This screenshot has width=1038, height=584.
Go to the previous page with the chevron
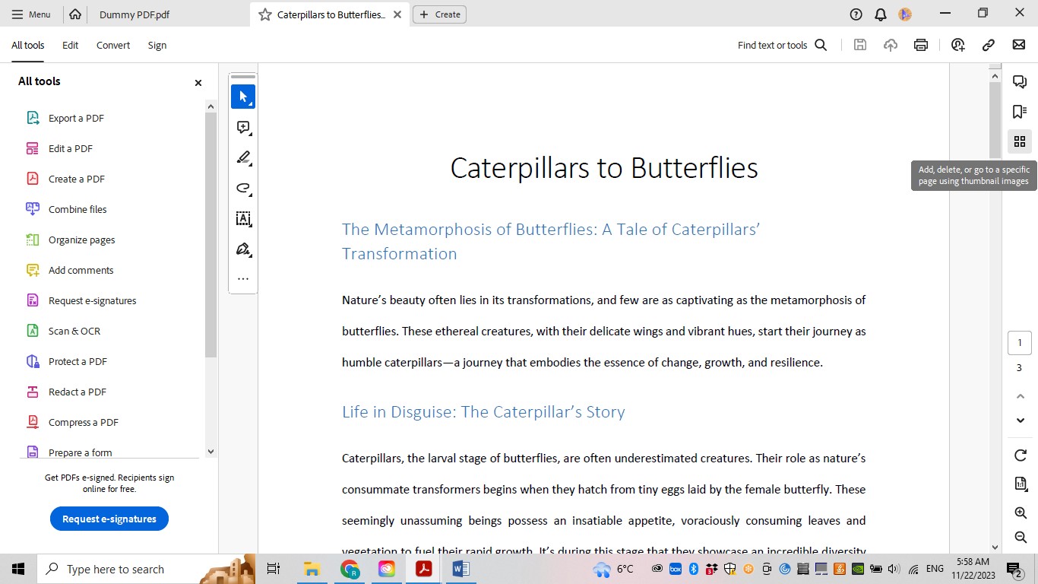(x=1020, y=396)
